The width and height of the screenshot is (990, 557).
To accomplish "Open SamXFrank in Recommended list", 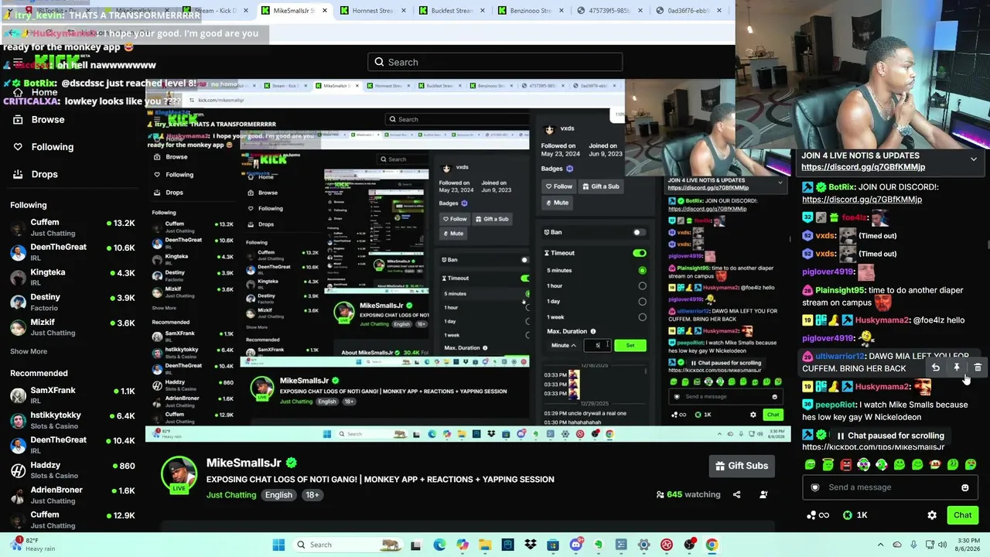I will [73, 395].
